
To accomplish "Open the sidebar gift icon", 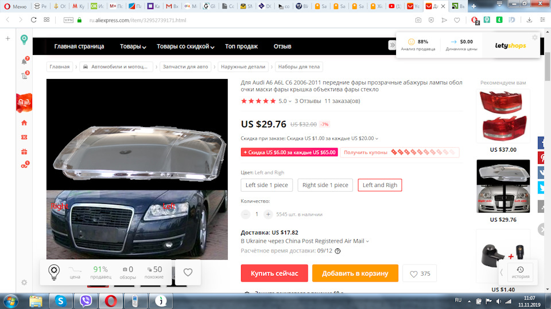I will click(x=24, y=152).
